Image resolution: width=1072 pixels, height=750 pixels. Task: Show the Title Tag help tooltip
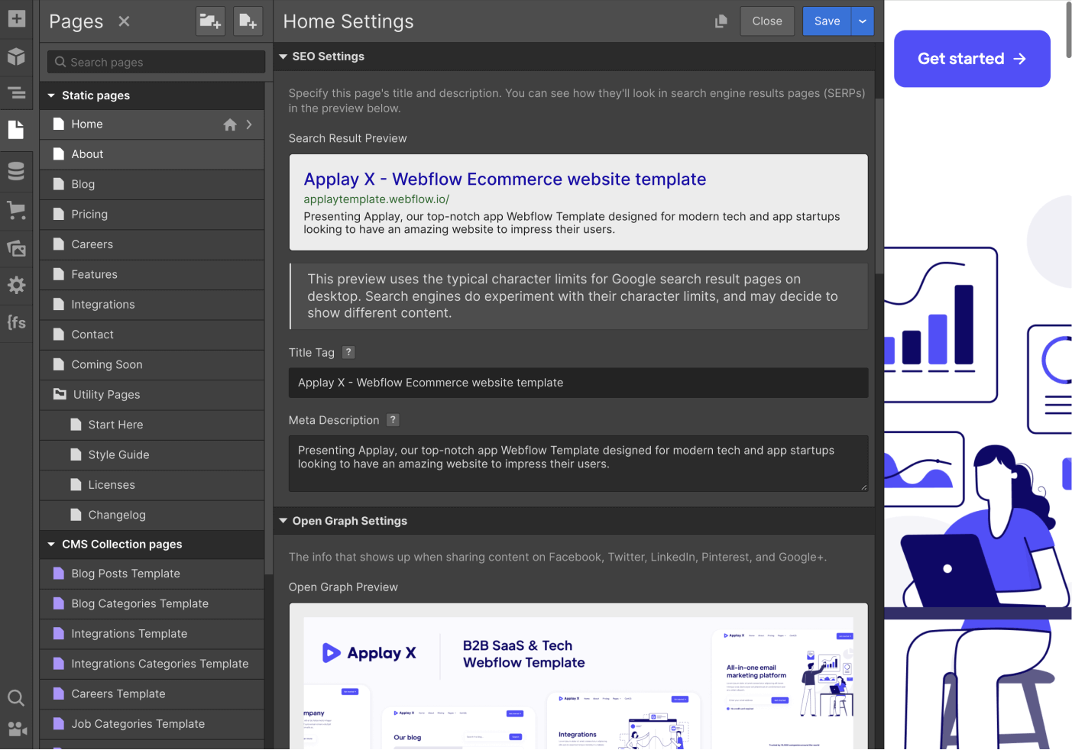pos(348,352)
